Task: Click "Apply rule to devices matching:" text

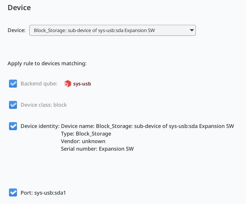Action: point(47,63)
